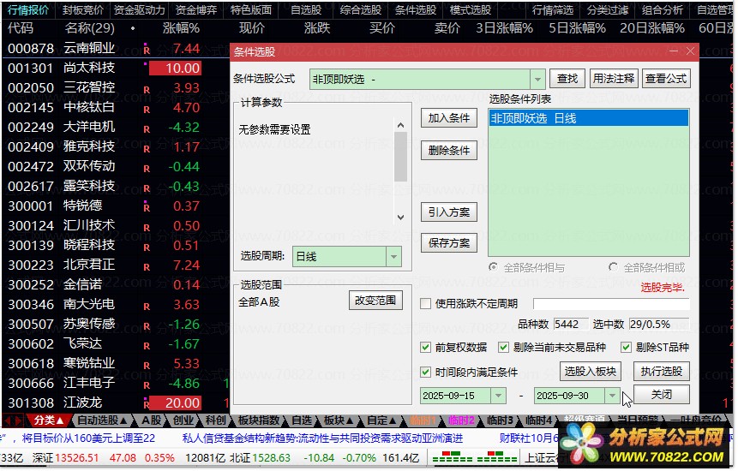The height and width of the screenshot is (471, 738).
Task: Open the 条件选股公式 dropdown arrow
Action: 537,79
